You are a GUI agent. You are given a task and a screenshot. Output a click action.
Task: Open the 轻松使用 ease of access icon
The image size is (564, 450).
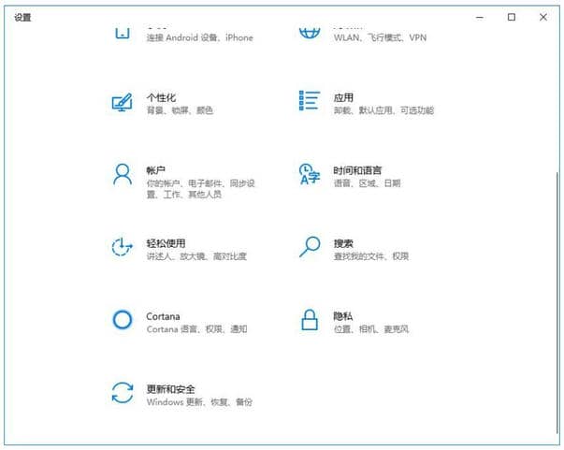(123, 247)
